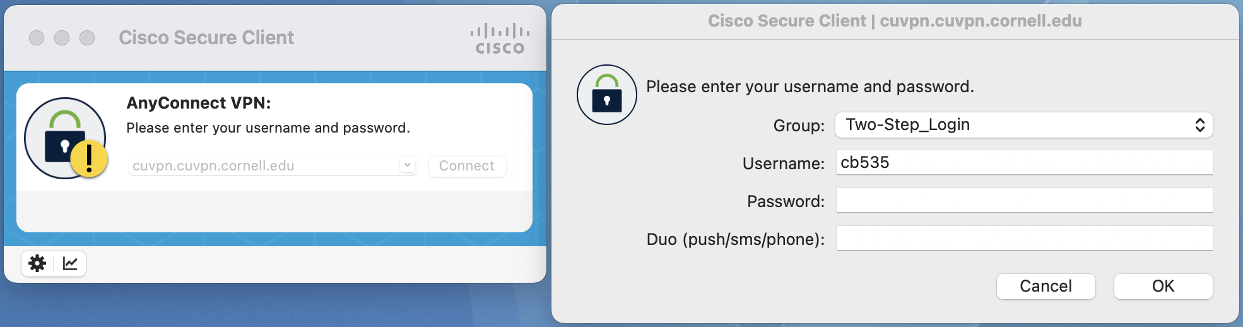The image size is (1243, 327).
Task: Expand the VPN server address chevron
Action: tap(408, 165)
